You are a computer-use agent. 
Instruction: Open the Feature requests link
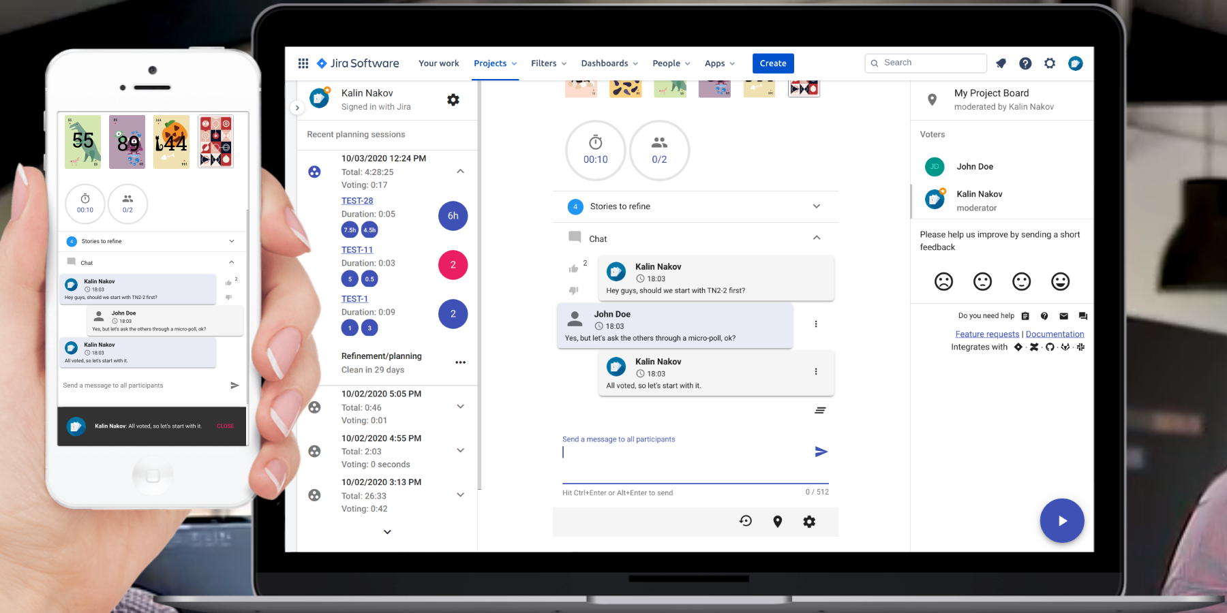point(987,334)
